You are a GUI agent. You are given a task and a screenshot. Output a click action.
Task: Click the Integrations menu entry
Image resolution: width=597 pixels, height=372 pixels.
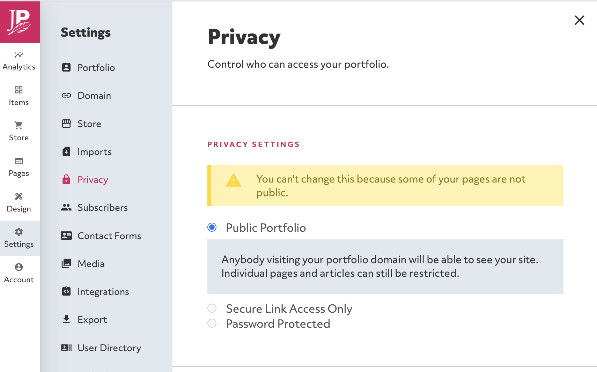click(x=103, y=292)
